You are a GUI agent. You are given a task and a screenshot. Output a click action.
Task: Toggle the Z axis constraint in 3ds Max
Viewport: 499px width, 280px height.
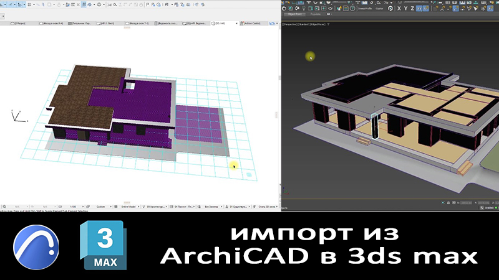click(412, 9)
